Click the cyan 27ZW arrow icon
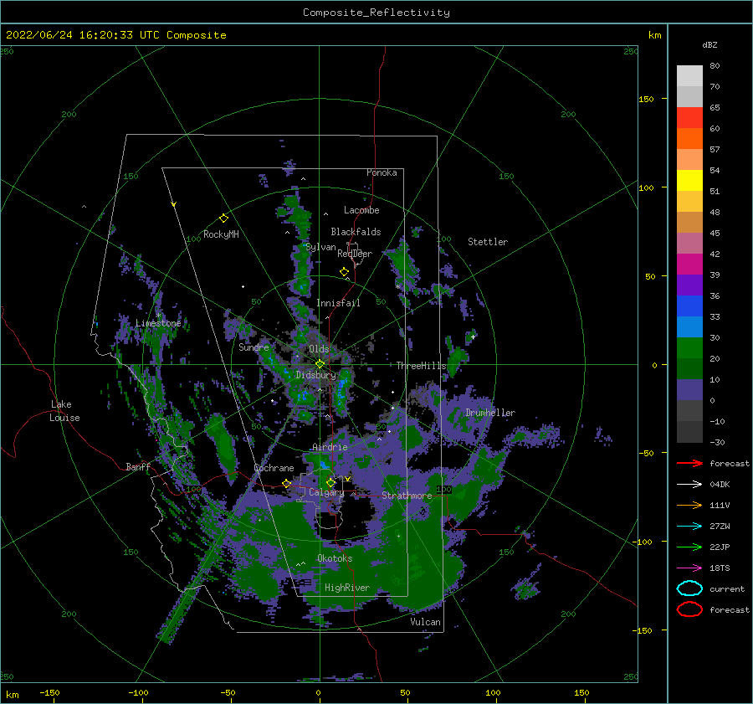The width and height of the screenshot is (753, 704). click(689, 527)
